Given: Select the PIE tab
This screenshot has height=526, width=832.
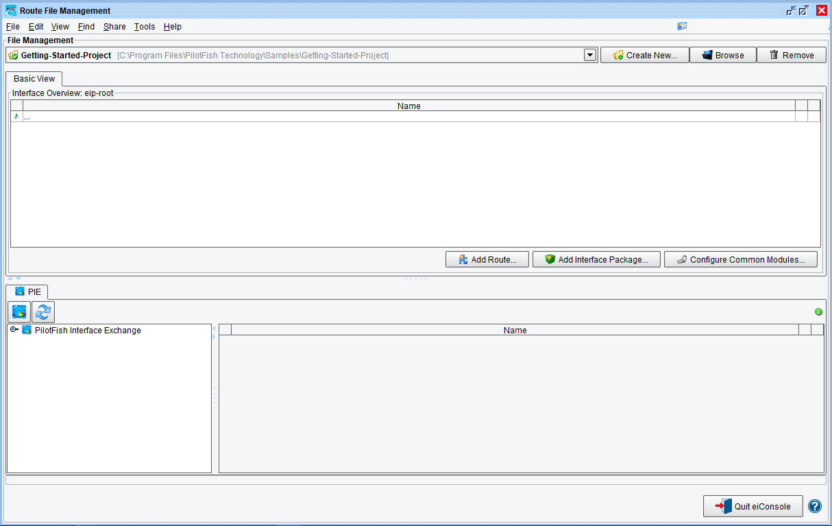Looking at the screenshot, I should point(27,291).
